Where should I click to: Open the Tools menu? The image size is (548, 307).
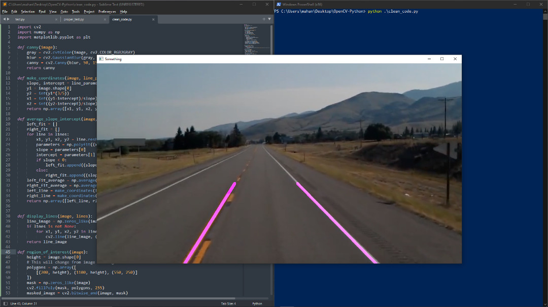click(75, 11)
